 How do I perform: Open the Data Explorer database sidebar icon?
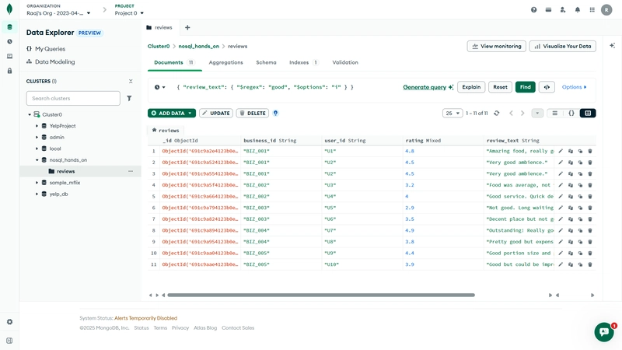coord(9,27)
